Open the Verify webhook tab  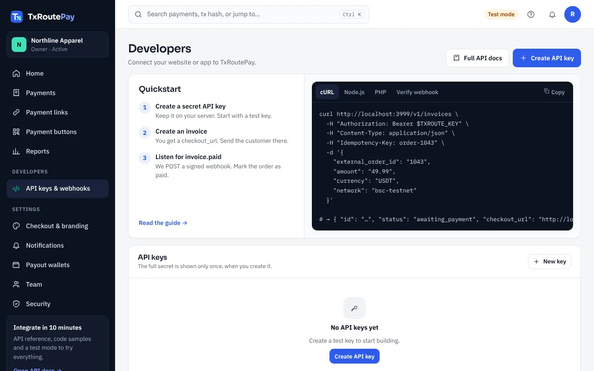click(x=417, y=92)
